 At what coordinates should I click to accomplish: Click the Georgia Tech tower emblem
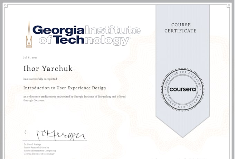point(29,34)
